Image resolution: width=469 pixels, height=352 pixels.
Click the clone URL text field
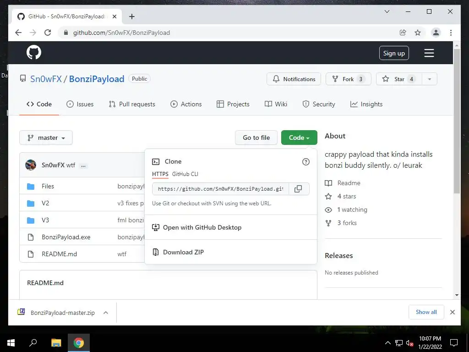(220, 189)
